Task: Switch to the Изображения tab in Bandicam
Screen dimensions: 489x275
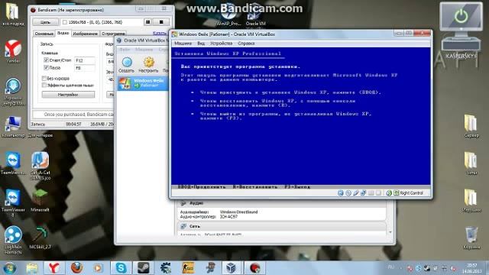Action: (x=85, y=34)
